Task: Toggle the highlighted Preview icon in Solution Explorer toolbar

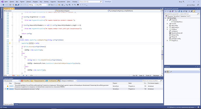Action: [194, 11]
